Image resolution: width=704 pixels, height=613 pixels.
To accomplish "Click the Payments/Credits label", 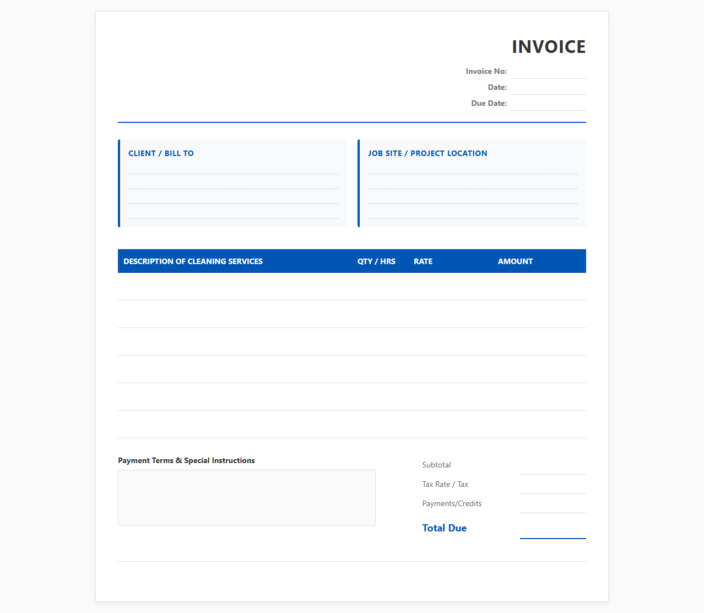I will 452,504.
